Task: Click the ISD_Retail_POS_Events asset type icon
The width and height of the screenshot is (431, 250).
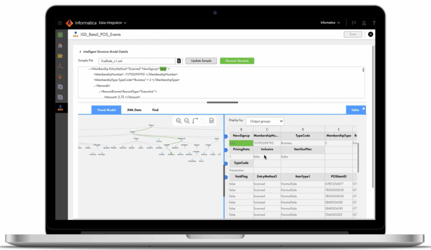Action: (75, 34)
